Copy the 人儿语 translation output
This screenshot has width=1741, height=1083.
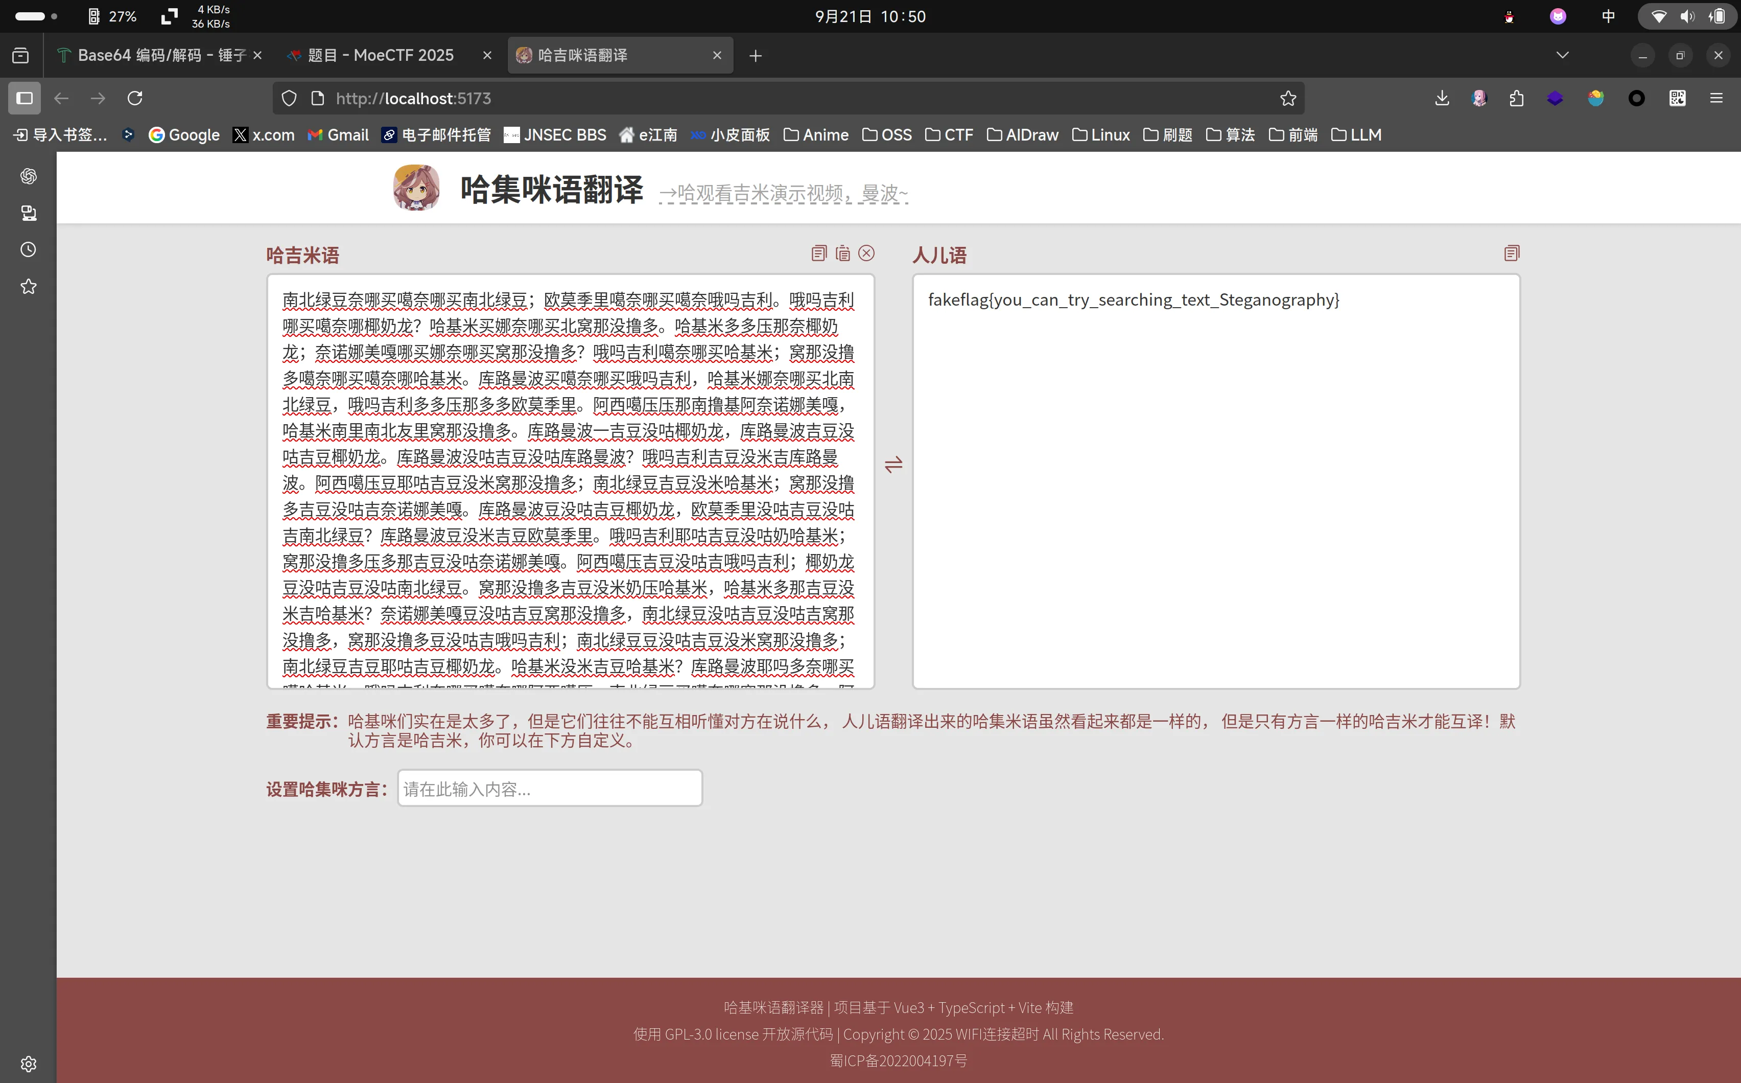click(1511, 253)
